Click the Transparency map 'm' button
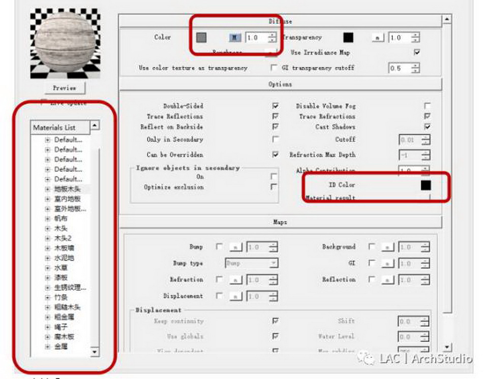 (378, 38)
